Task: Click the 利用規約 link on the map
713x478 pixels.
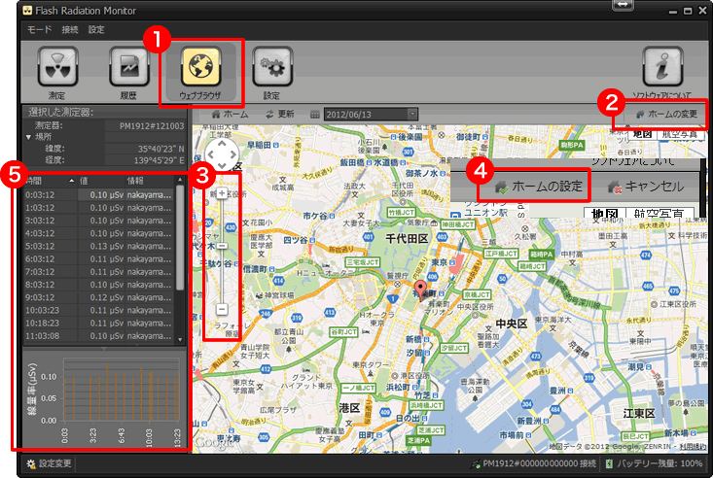Action: click(693, 446)
